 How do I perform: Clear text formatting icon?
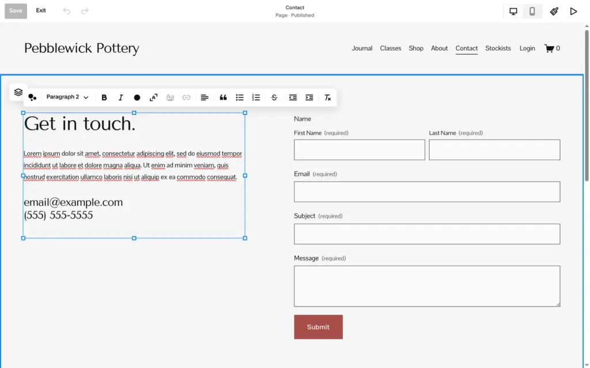(328, 98)
